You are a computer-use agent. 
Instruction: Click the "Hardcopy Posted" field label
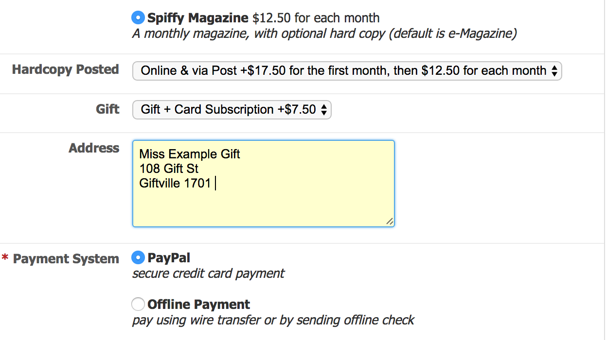[x=66, y=69]
